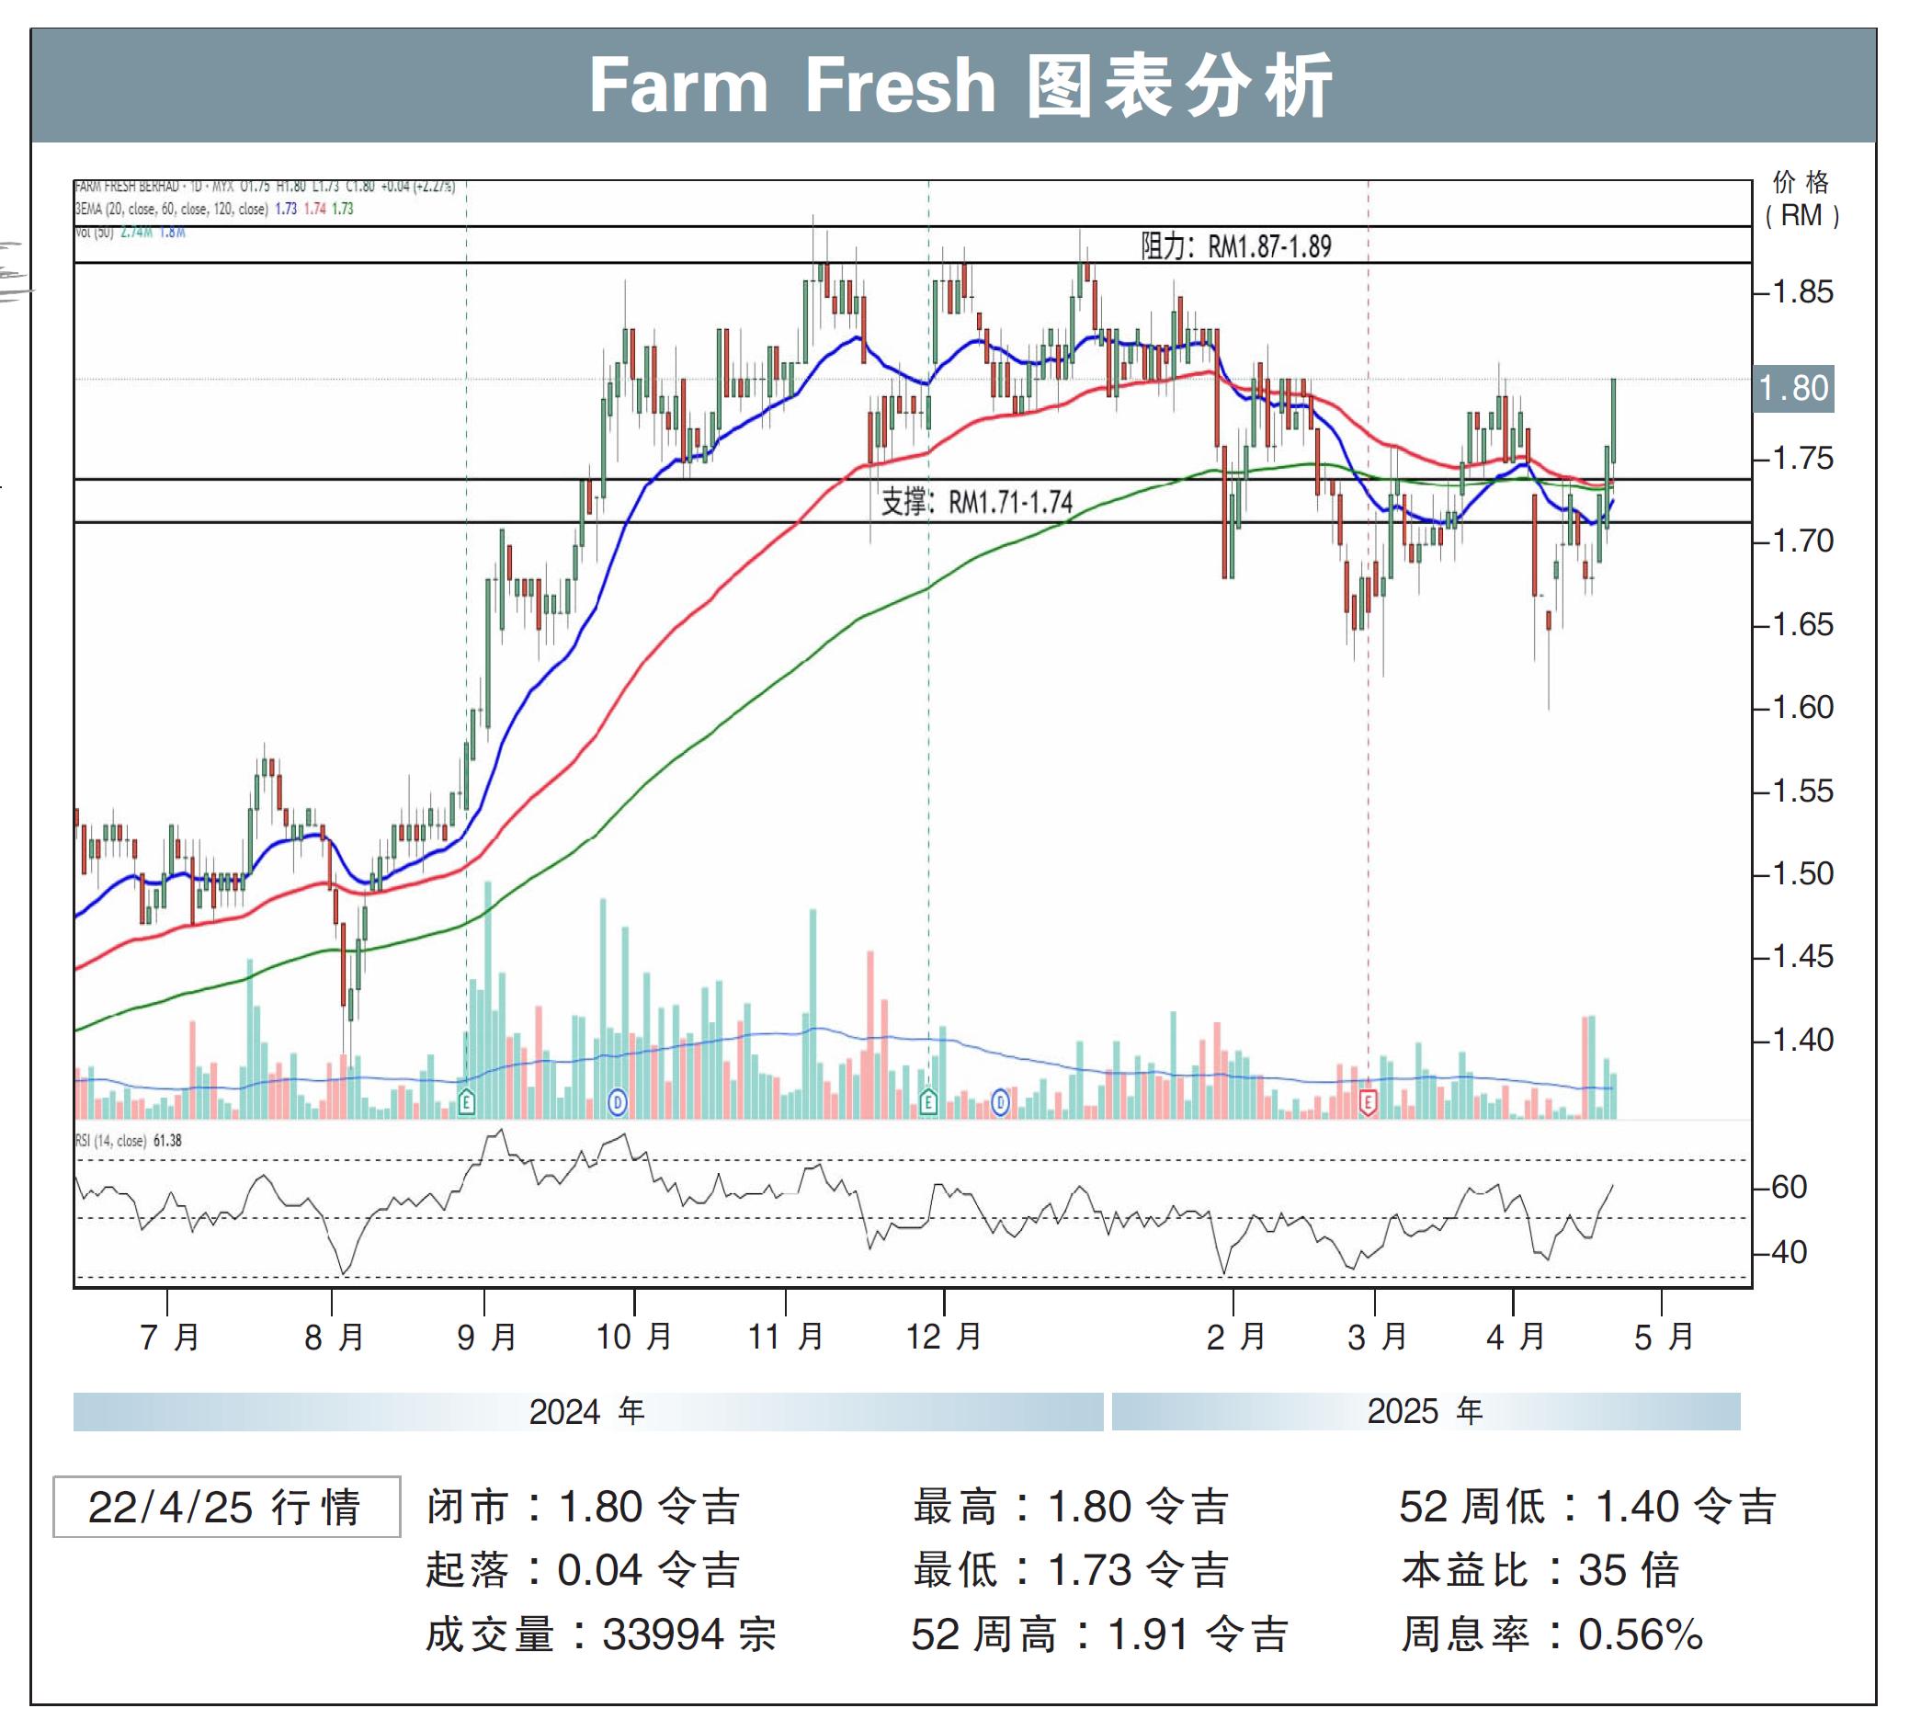
Task: Click the 2025 年 year bar
Action: (x=1426, y=1411)
